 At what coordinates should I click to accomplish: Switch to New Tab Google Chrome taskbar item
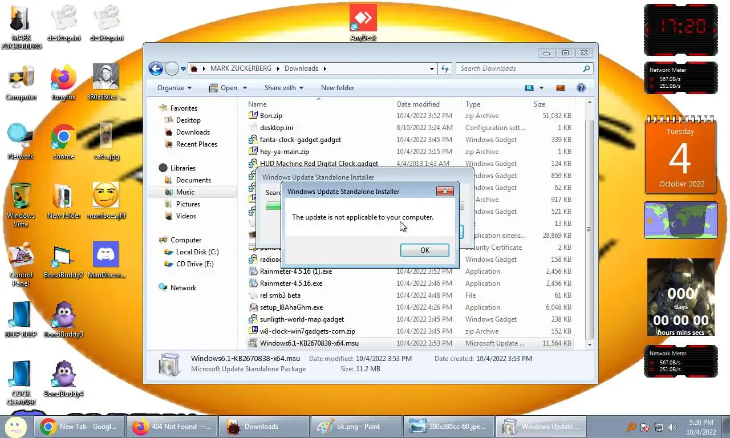79,427
